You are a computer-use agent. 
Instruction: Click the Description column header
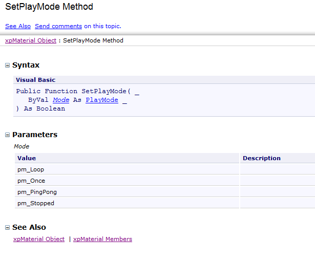click(x=261, y=158)
